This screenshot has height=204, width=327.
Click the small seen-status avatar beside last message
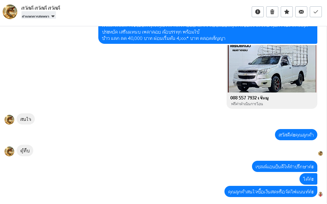pos(321,194)
